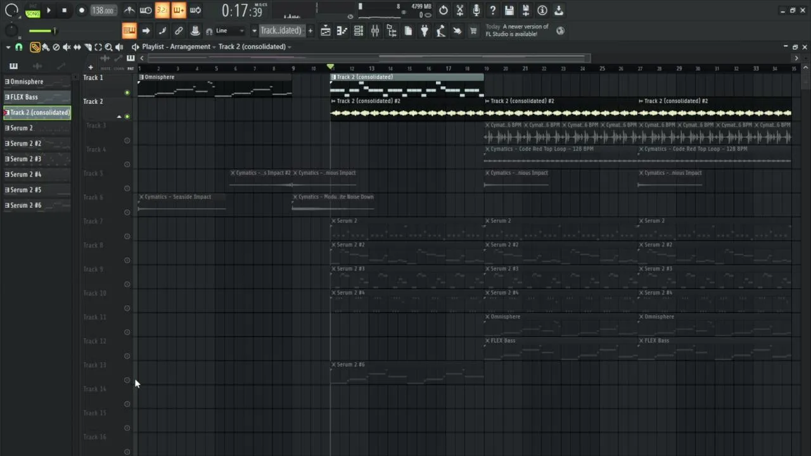Click the metronome icon in transport bar
The image size is (811, 456).
pos(129,10)
